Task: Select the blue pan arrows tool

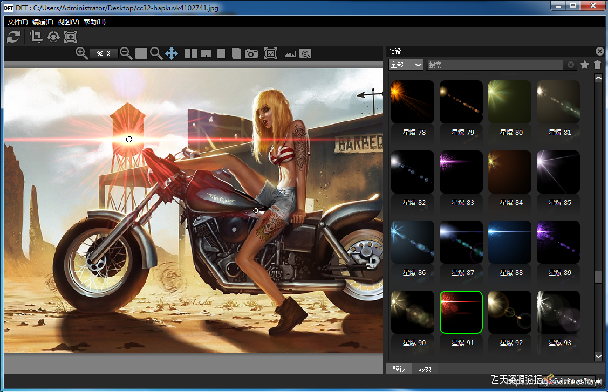Action: pos(172,53)
